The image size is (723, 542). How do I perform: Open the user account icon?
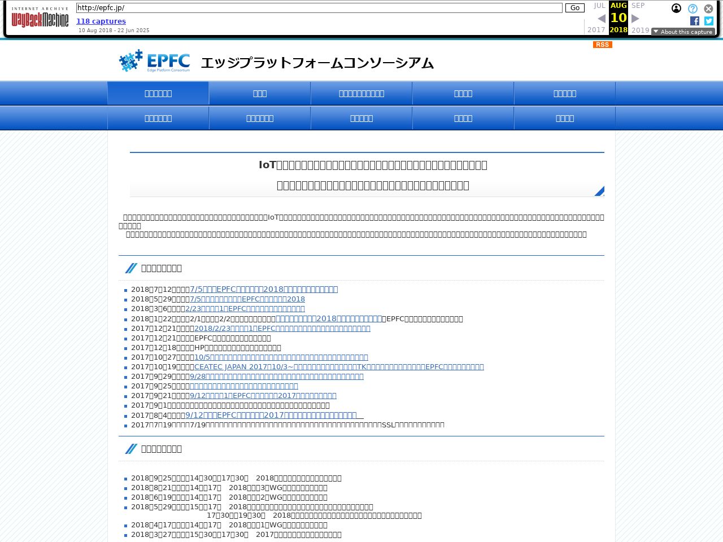[x=676, y=8]
